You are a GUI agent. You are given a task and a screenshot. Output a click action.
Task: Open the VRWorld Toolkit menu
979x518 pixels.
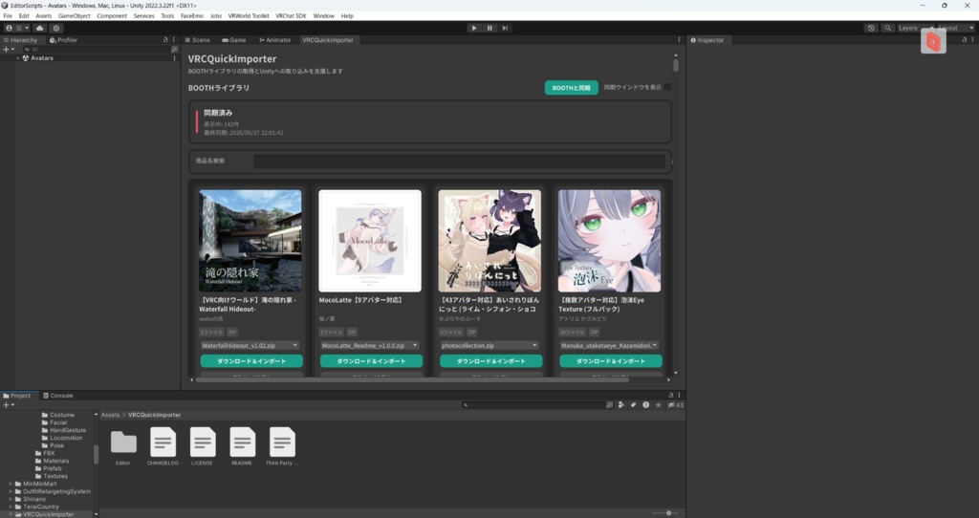tap(249, 15)
